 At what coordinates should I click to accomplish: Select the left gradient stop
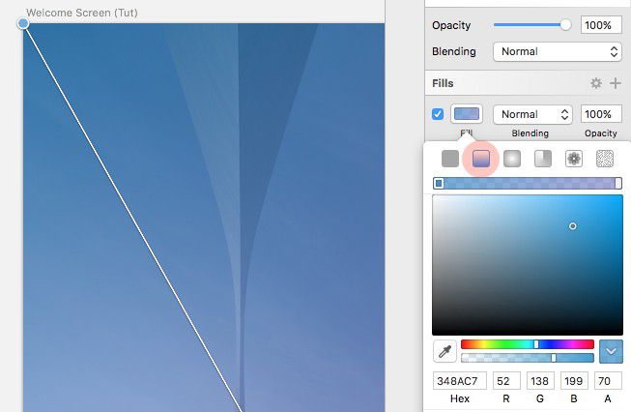pos(439,183)
